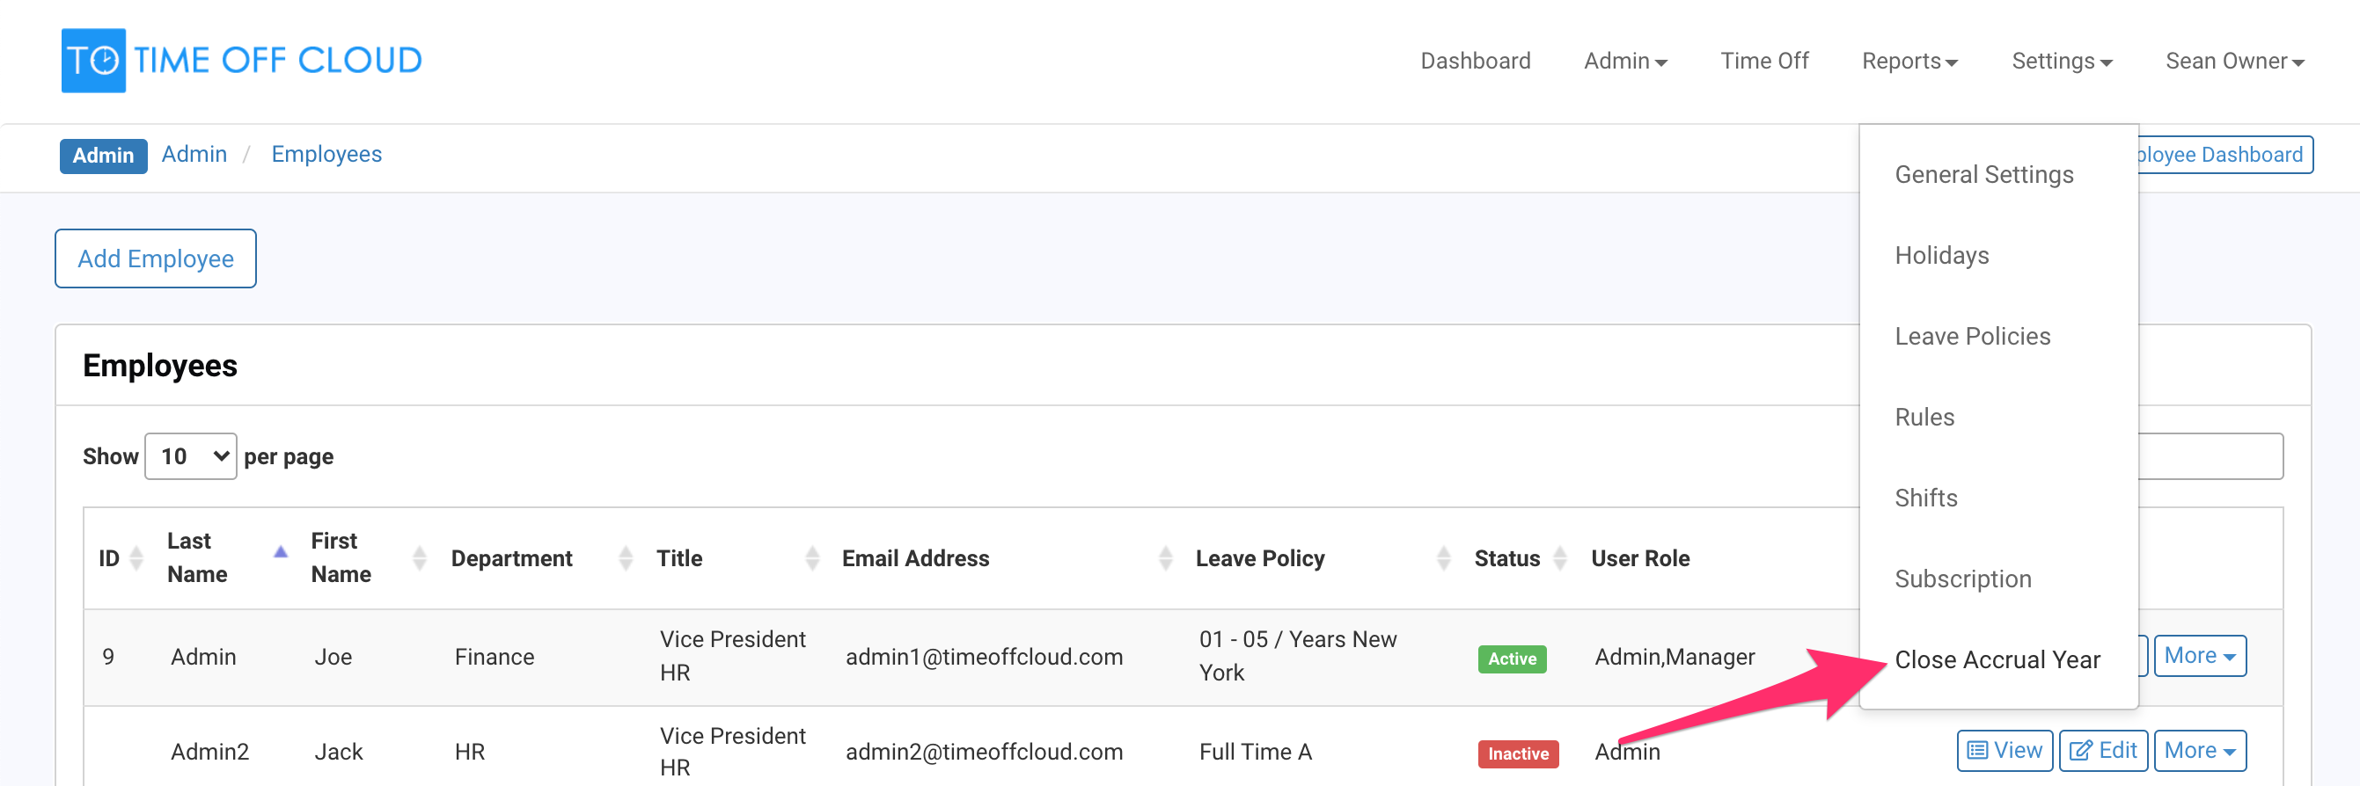Expand the Admin navigation dropdown
The image size is (2360, 786).
[x=1625, y=61]
